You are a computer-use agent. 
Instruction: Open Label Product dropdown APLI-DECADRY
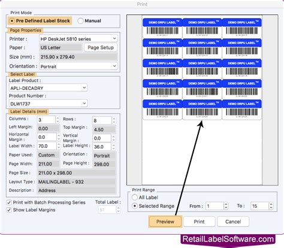(48, 88)
